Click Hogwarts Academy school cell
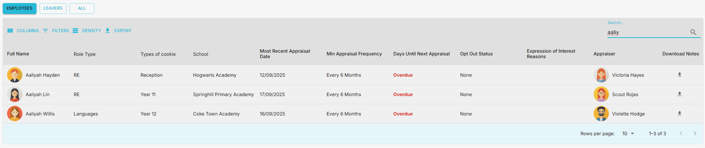The image size is (705, 148). tap(214, 75)
